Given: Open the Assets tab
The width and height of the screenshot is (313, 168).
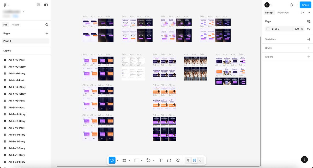Looking at the screenshot, I should tap(15, 24).
